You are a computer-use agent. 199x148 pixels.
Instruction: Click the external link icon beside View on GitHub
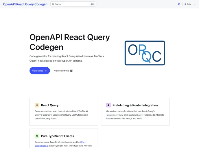(x=71, y=71)
